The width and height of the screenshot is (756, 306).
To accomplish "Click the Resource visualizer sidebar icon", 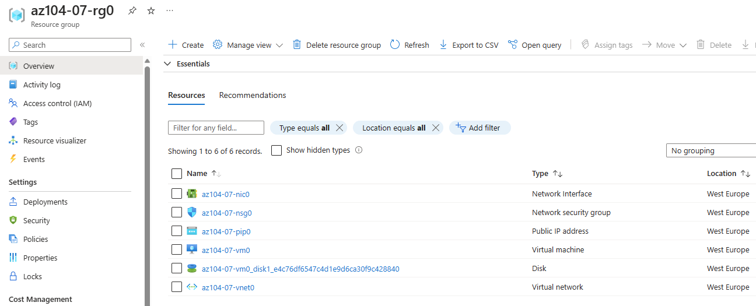I will [x=13, y=140].
